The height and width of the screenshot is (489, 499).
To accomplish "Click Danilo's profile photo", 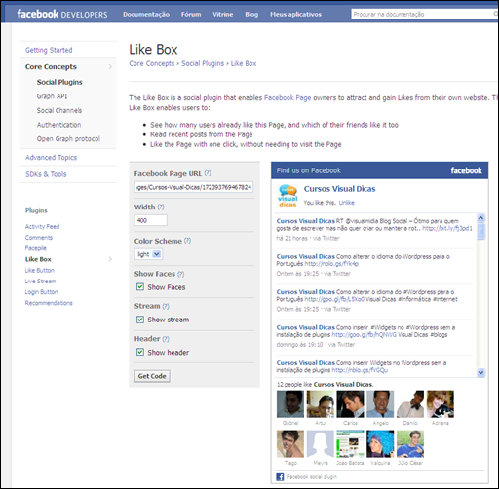I will coord(410,404).
